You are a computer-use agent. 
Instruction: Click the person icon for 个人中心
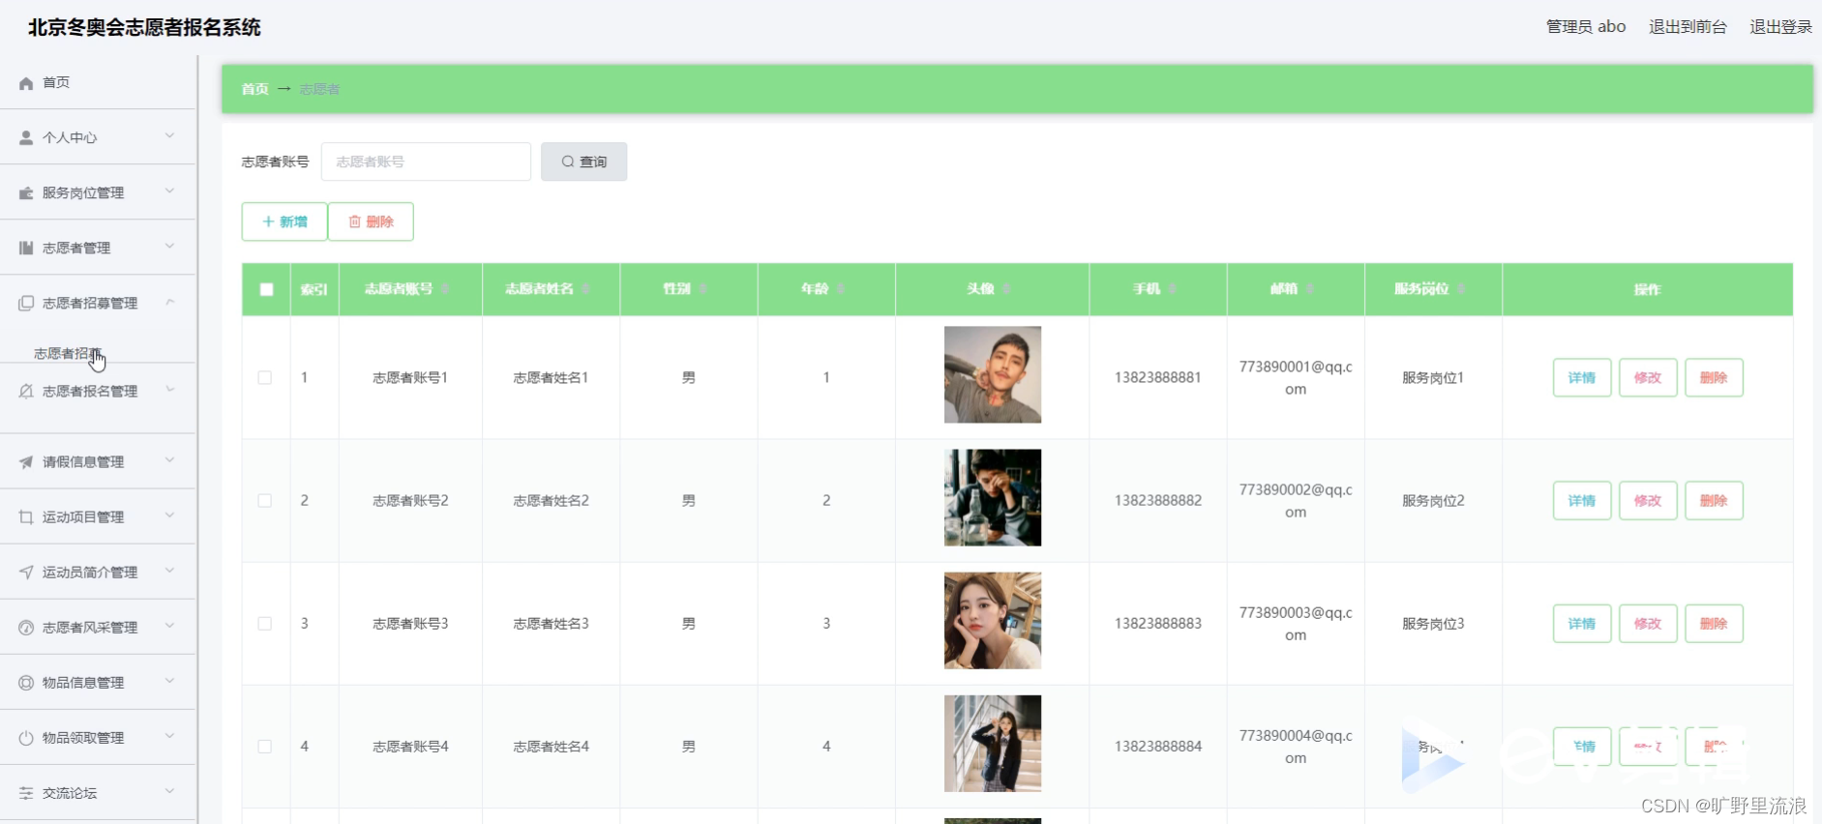[26, 138]
